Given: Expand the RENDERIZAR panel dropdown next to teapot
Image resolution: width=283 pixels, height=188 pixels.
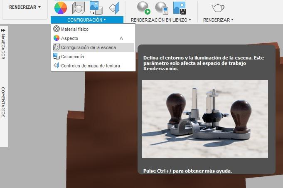Looking at the screenshot, I should [218, 20].
